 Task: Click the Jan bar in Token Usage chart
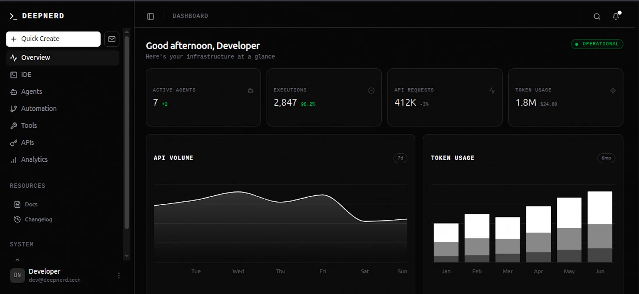(446, 243)
